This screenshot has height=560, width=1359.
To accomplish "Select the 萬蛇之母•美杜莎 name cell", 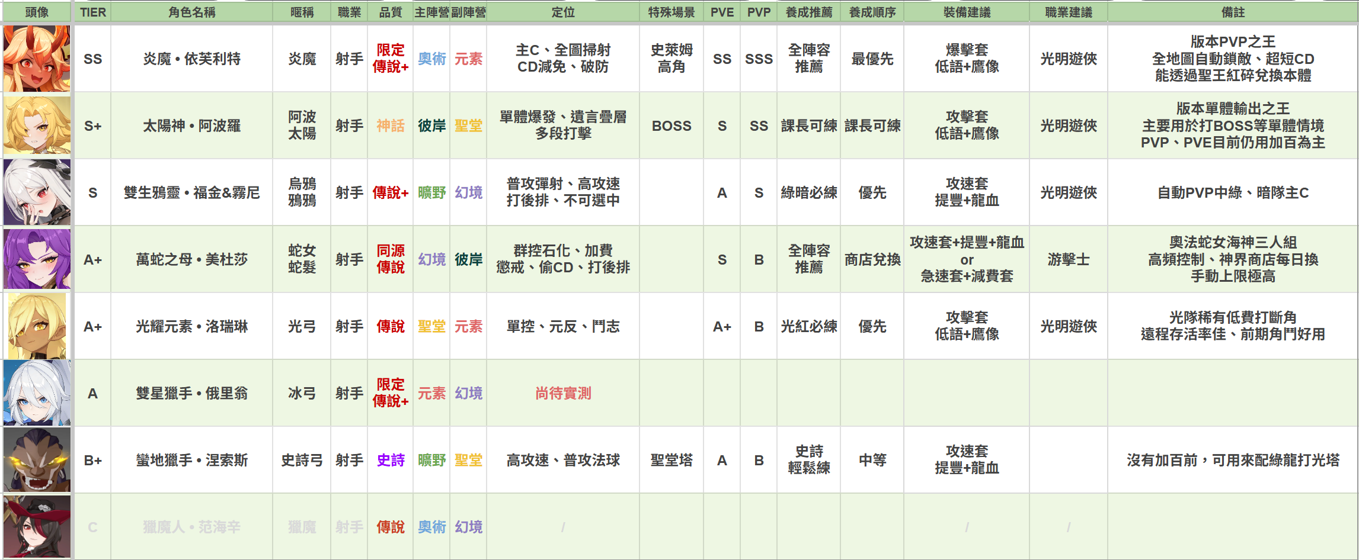I will [191, 259].
